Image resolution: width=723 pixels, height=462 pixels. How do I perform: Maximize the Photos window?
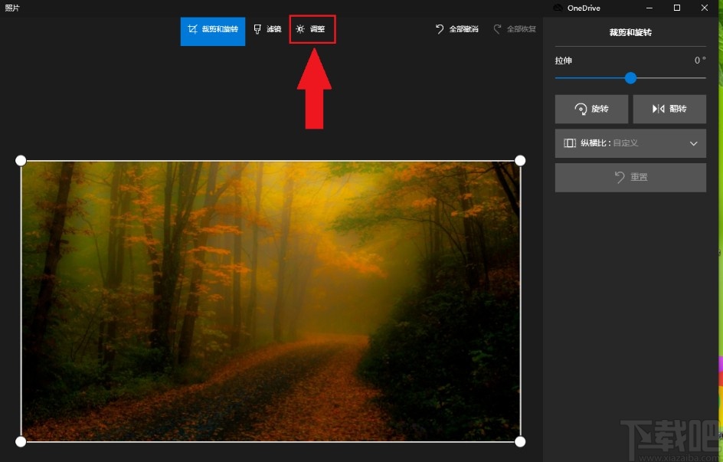click(677, 8)
